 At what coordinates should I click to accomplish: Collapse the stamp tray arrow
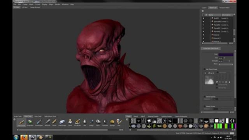pos(127,119)
